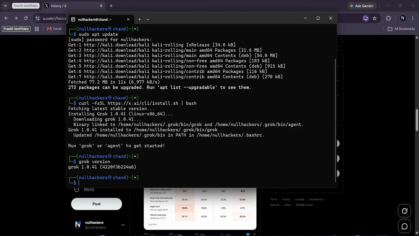Open the Cookies footer link
This screenshot has width=419, height=236.
pyautogui.click(x=300, y=200)
